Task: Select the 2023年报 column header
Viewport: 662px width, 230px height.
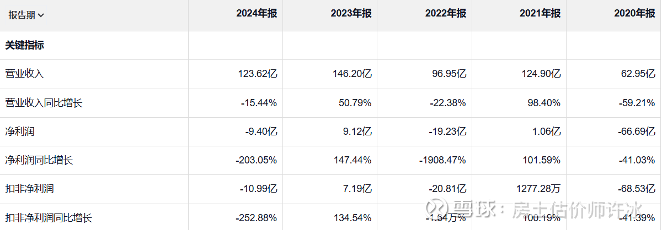Action: [x=351, y=14]
